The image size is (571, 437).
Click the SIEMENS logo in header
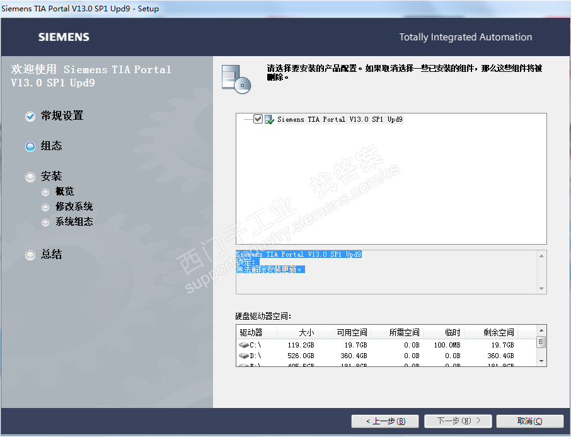[64, 37]
